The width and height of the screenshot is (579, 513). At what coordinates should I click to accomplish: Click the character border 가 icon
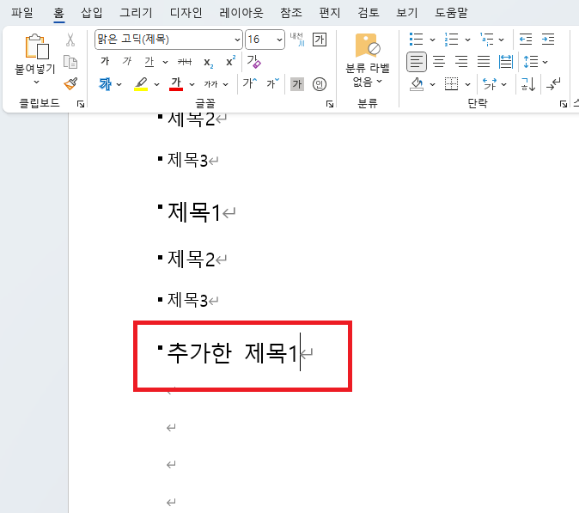[x=320, y=40]
